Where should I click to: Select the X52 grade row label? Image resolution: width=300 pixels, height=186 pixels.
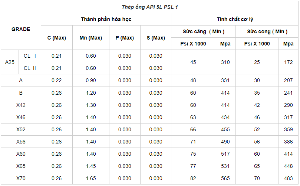(x=21, y=129)
